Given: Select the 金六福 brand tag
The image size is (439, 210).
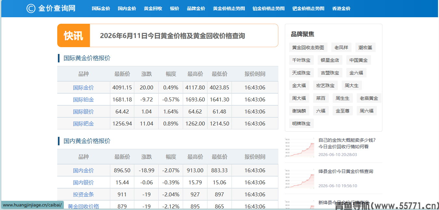Looking at the screenshot, I should click(x=356, y=73).
